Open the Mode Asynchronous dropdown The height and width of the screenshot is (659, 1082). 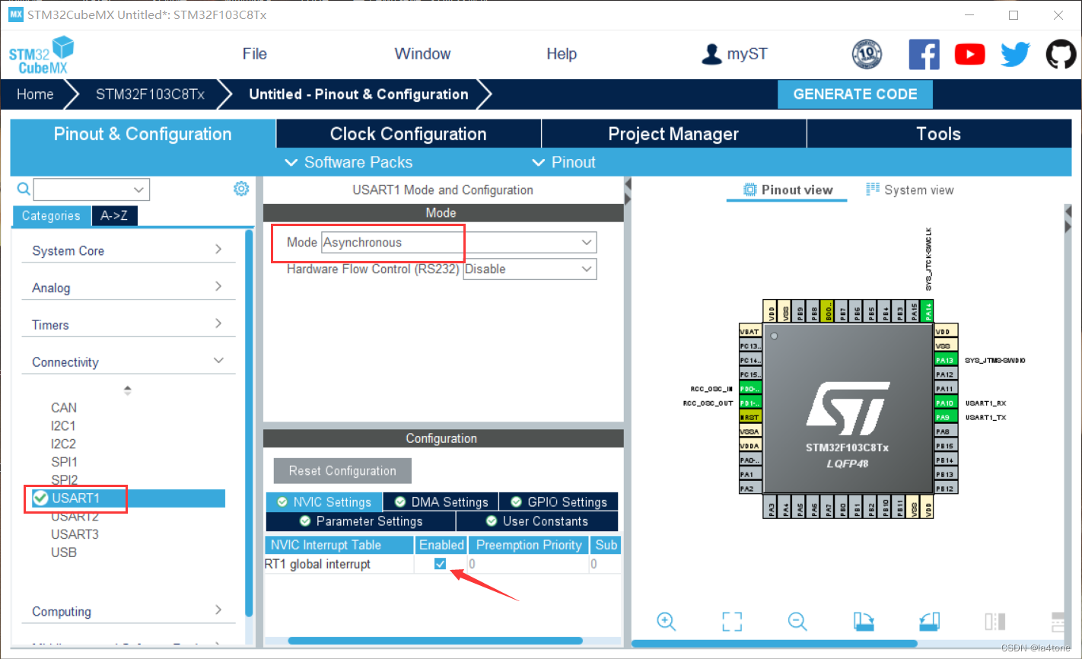[586, 242]
